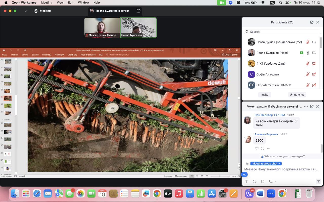Click the Invite button
This screenshot has width=324, height=202.
(265, 94)
